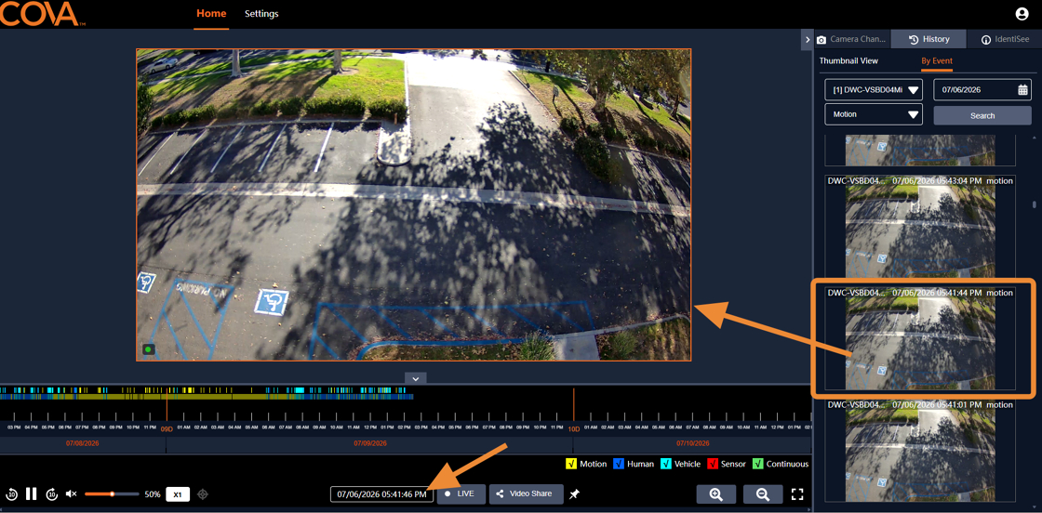Change the X1 playback speed

point(178,494)
